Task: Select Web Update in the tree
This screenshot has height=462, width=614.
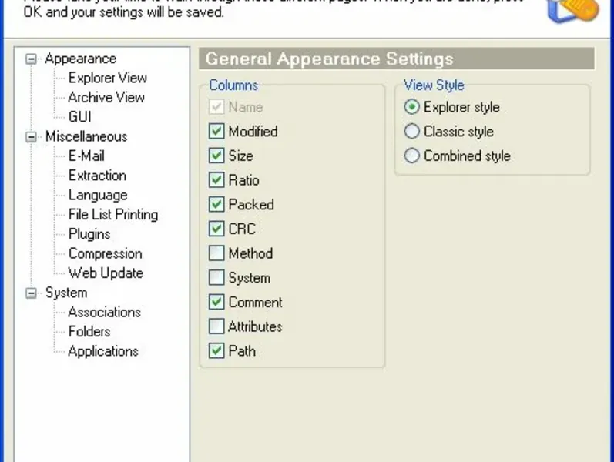Action: [106, 273]
